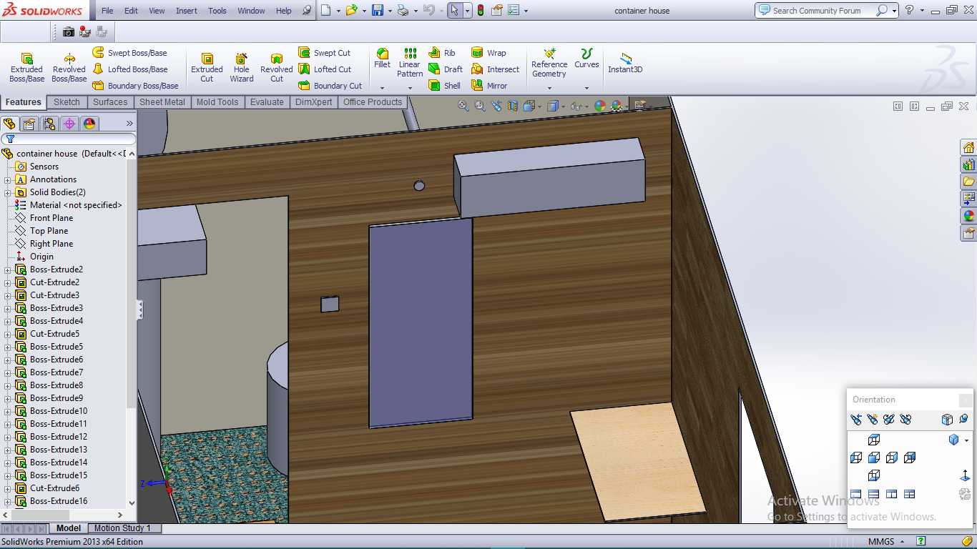The width and height of the screenshot is (977, 549).
Task: Select the Swept Cut button
Action: [x=324, y=53]
